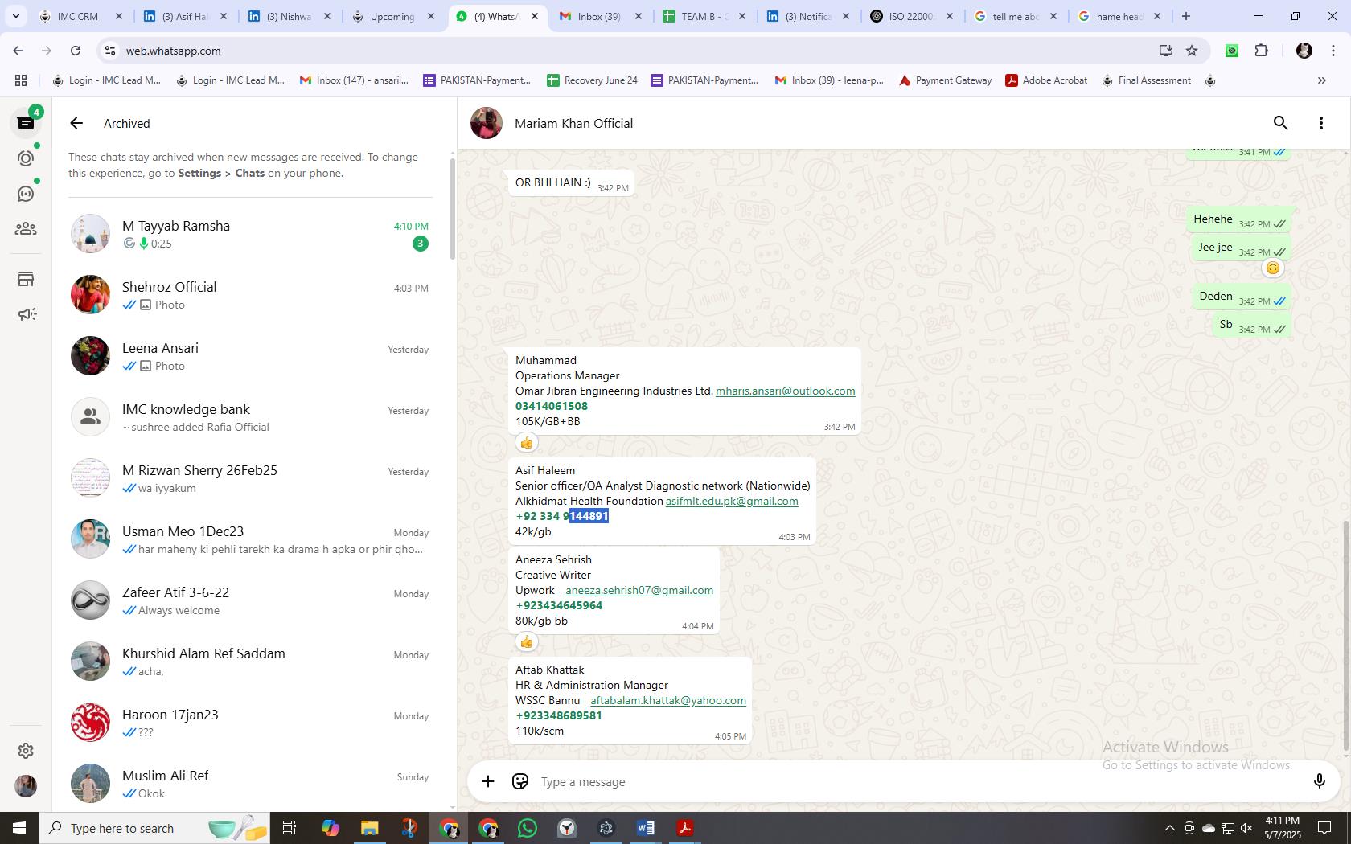Open Chrome apps grid in bookmarks bar

21,80
